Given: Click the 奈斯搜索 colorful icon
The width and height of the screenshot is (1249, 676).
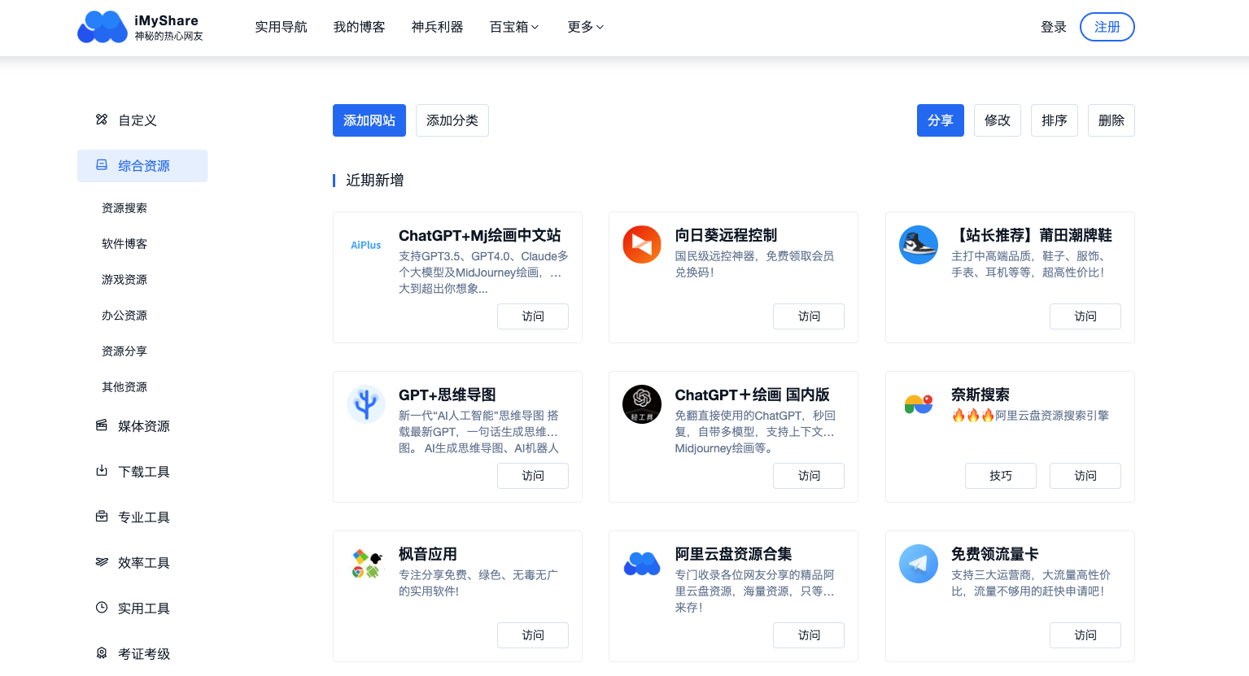Looking at the screenshot, I should (x=919, y=404).
